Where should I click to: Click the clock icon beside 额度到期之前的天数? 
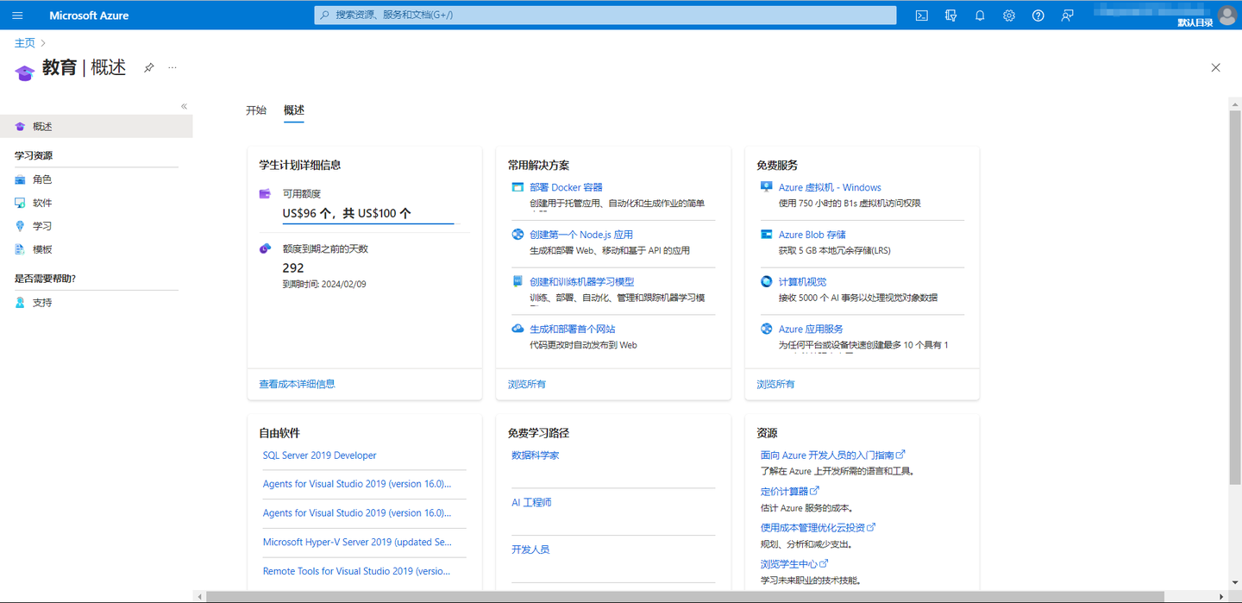click(266, 248)
